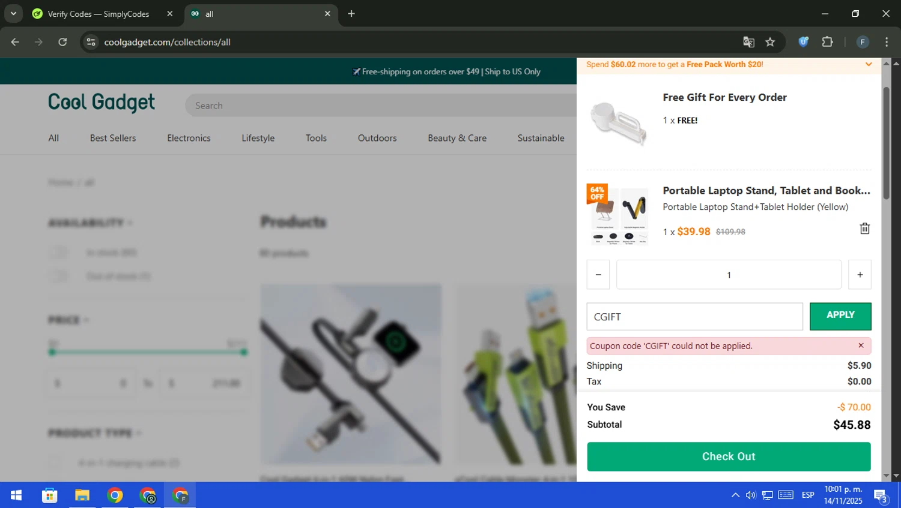Switch the ESP input language
Viewport: 901px width, 508px height.
pyautogui.click(x=808, y=495)
